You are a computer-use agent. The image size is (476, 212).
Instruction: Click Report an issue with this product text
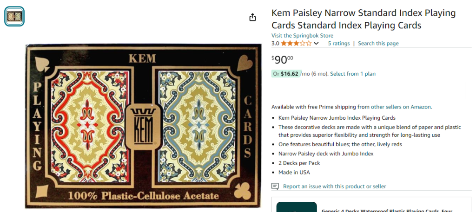click(334, 186)
